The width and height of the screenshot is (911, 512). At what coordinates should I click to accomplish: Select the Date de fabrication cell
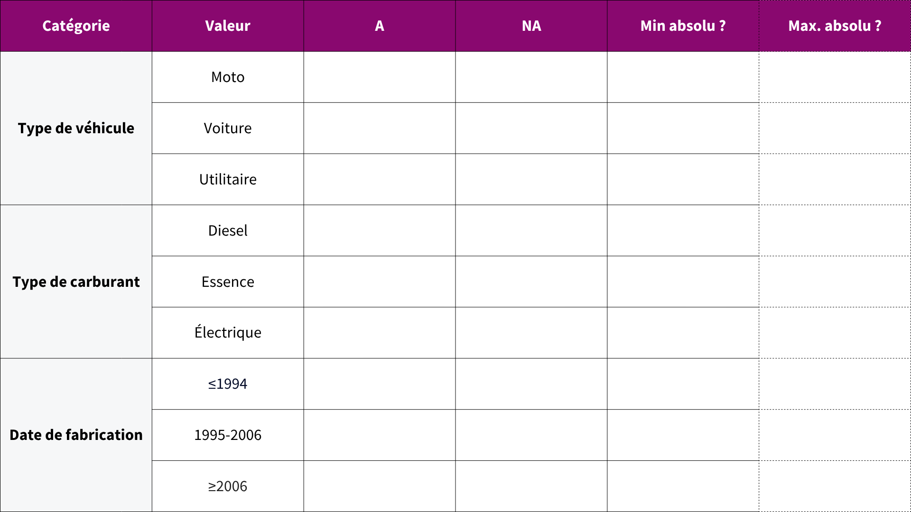pyautogui.click(x=76, y=435)
